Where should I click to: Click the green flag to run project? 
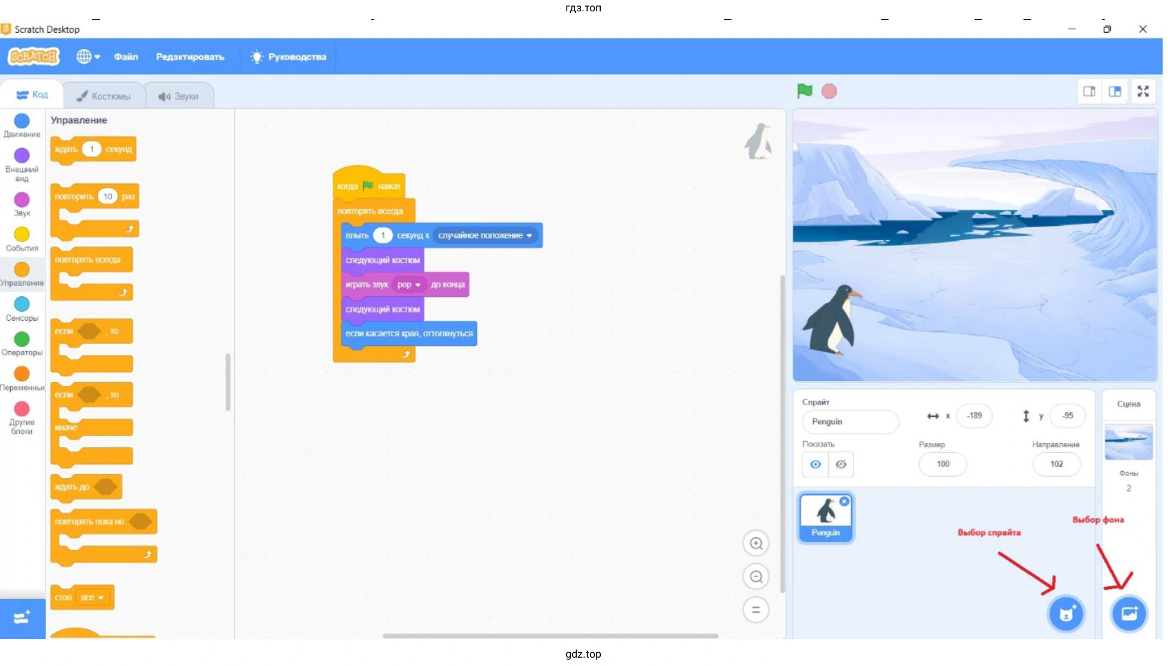(x=804, y=91)
